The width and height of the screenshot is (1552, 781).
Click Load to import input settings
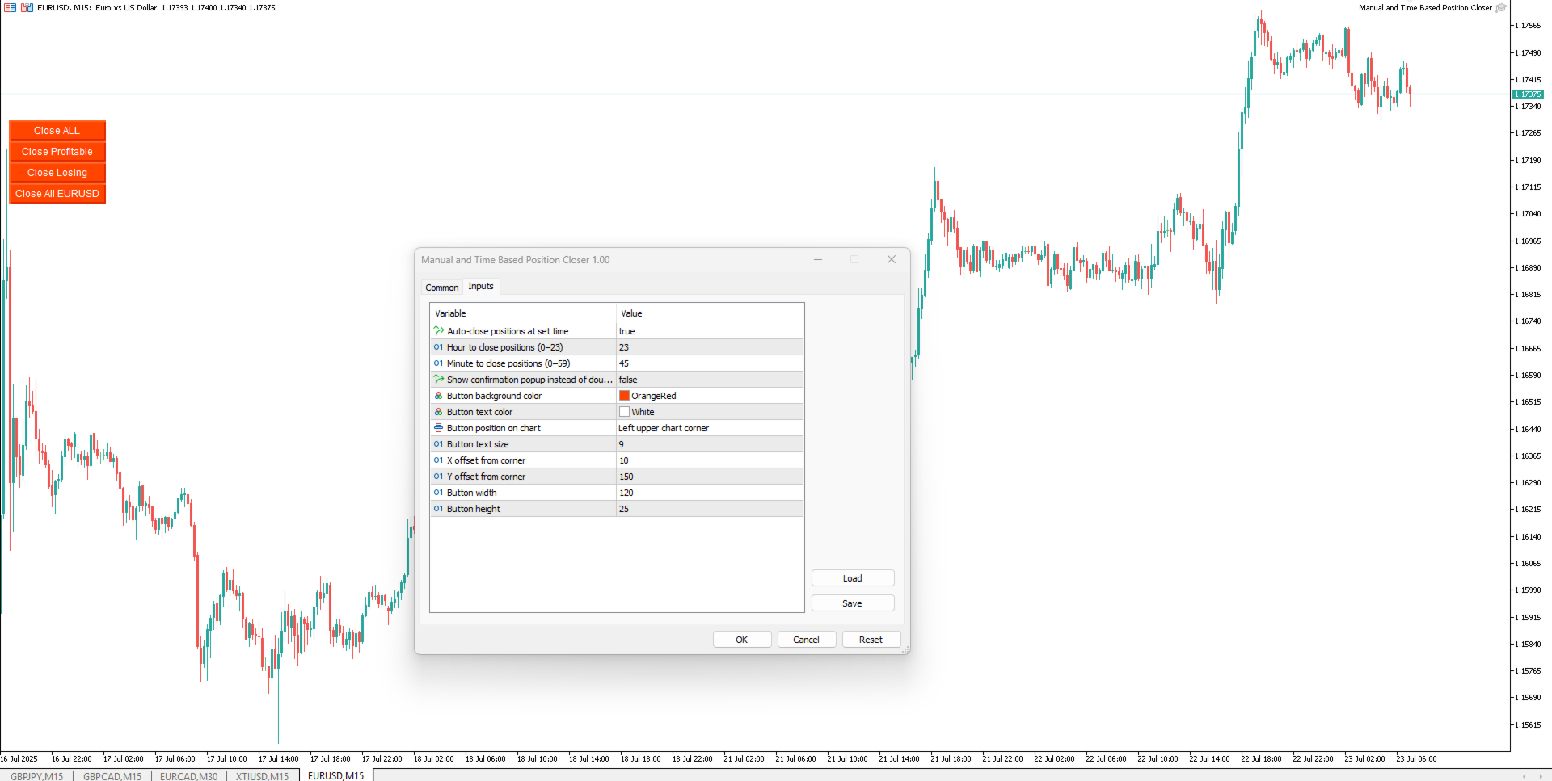point(852,578)
